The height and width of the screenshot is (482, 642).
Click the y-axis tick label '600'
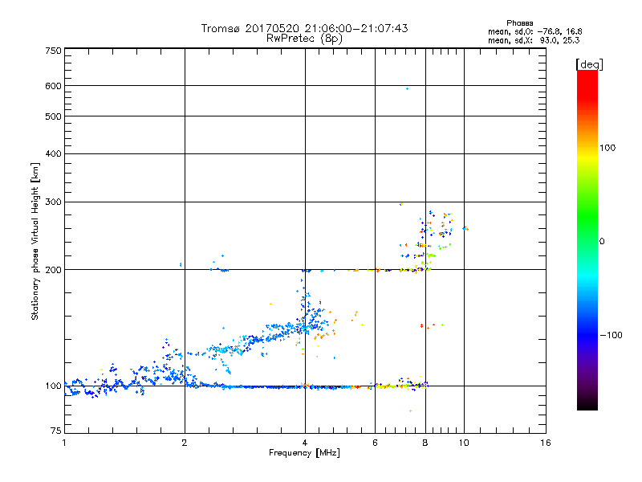click(53, 86)
